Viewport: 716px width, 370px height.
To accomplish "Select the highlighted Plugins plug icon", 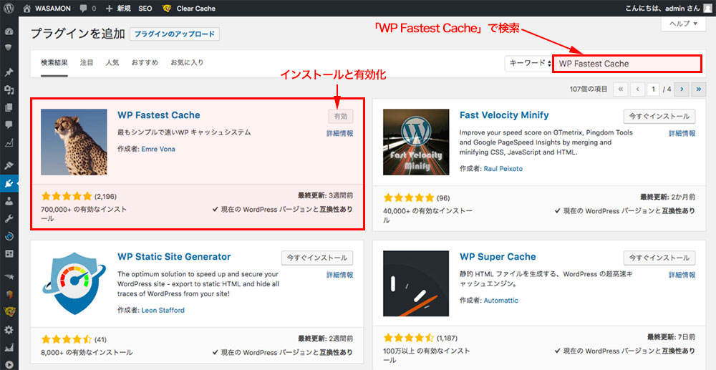I will pos(9,184).
